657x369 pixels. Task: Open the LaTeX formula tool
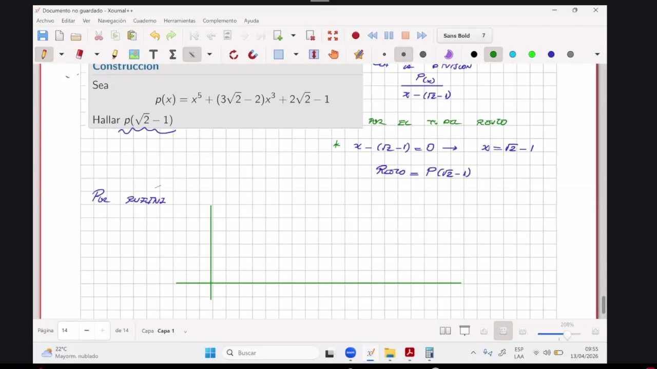pos(172,54)
